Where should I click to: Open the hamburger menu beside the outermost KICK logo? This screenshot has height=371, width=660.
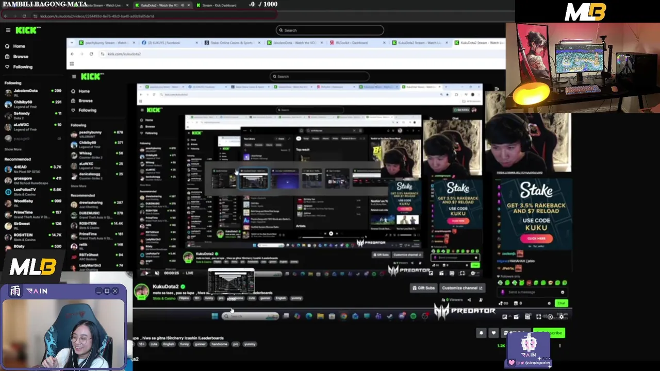[8, 30]
